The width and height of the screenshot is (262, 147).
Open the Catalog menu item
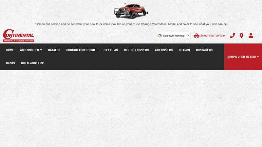pyautogui.click(x=54, y=50)
